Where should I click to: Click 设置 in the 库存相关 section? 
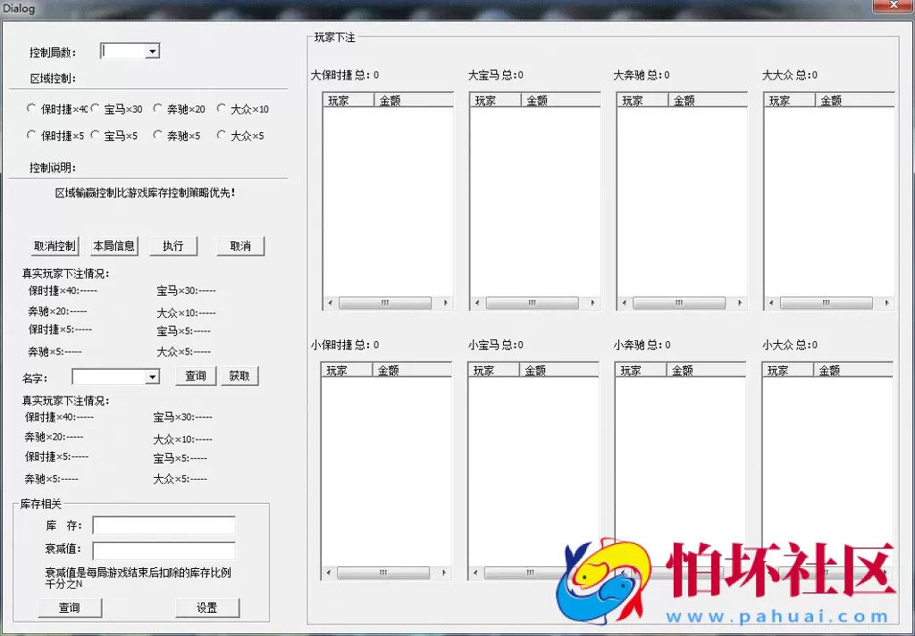point(207,607)
